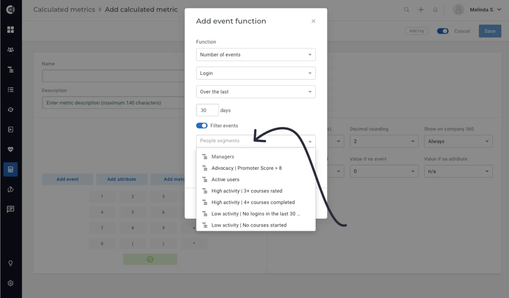Click the plus icon in top bar

[421, 10]
